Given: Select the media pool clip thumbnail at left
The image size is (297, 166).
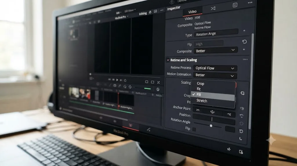Looking at the screenshot, I should (74, 34).
